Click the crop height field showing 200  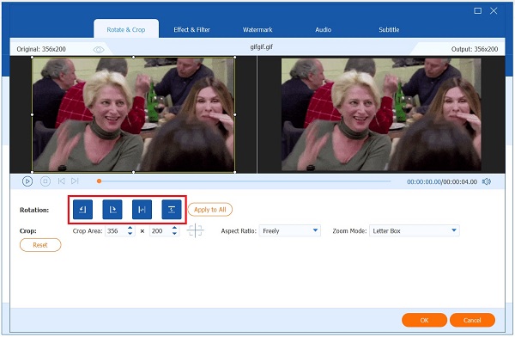(x=161, y=230)
